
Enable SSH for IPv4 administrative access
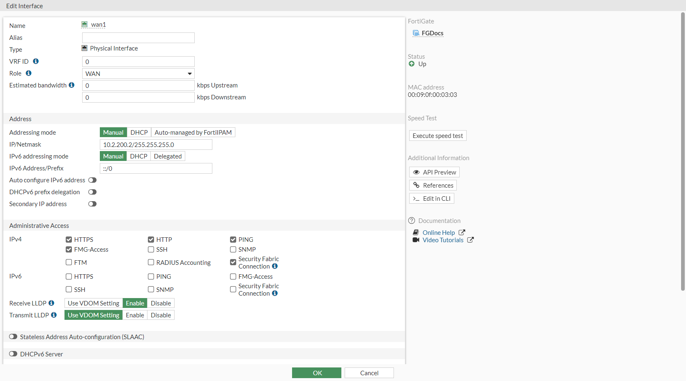[151, 249]
